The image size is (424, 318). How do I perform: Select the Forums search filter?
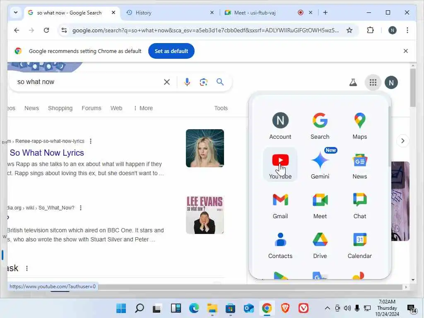[92, 108]
